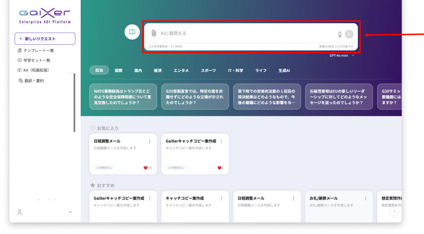Open three-dot menu on favorite 日程調整メール card
Viewport: 424px width, 234px height.
pos(150,141)
